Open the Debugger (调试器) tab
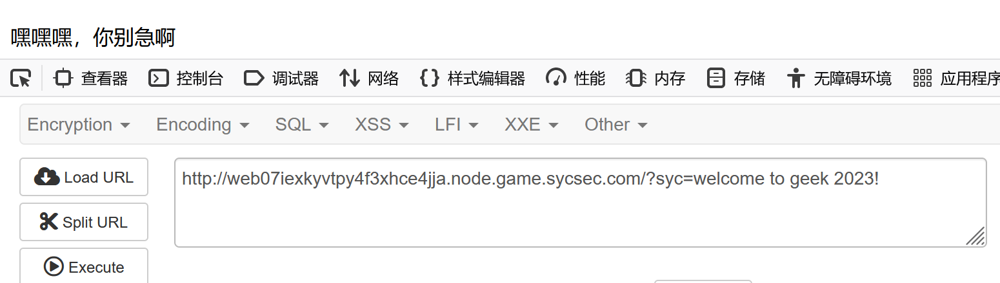1000x283 pixels. click(281, 78)
